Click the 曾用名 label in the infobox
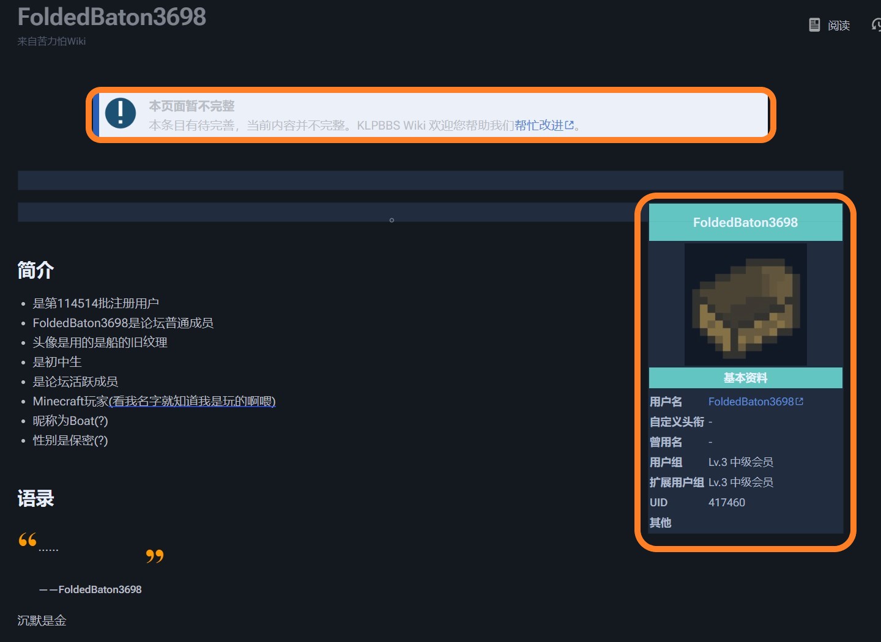 [666, 442]
